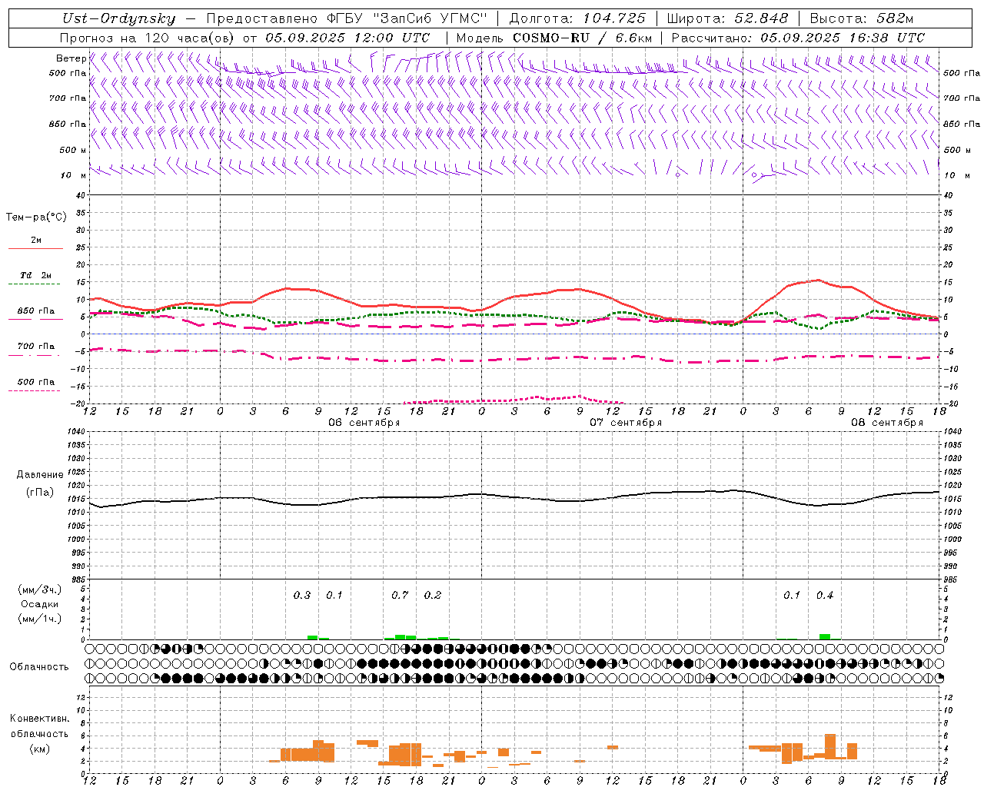Click the 'Ветер' wind panel label
The width and height of the screenshot is (984, 787).
(71, 58)
